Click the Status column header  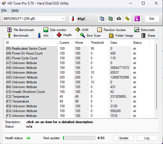(x=140, y=43)
